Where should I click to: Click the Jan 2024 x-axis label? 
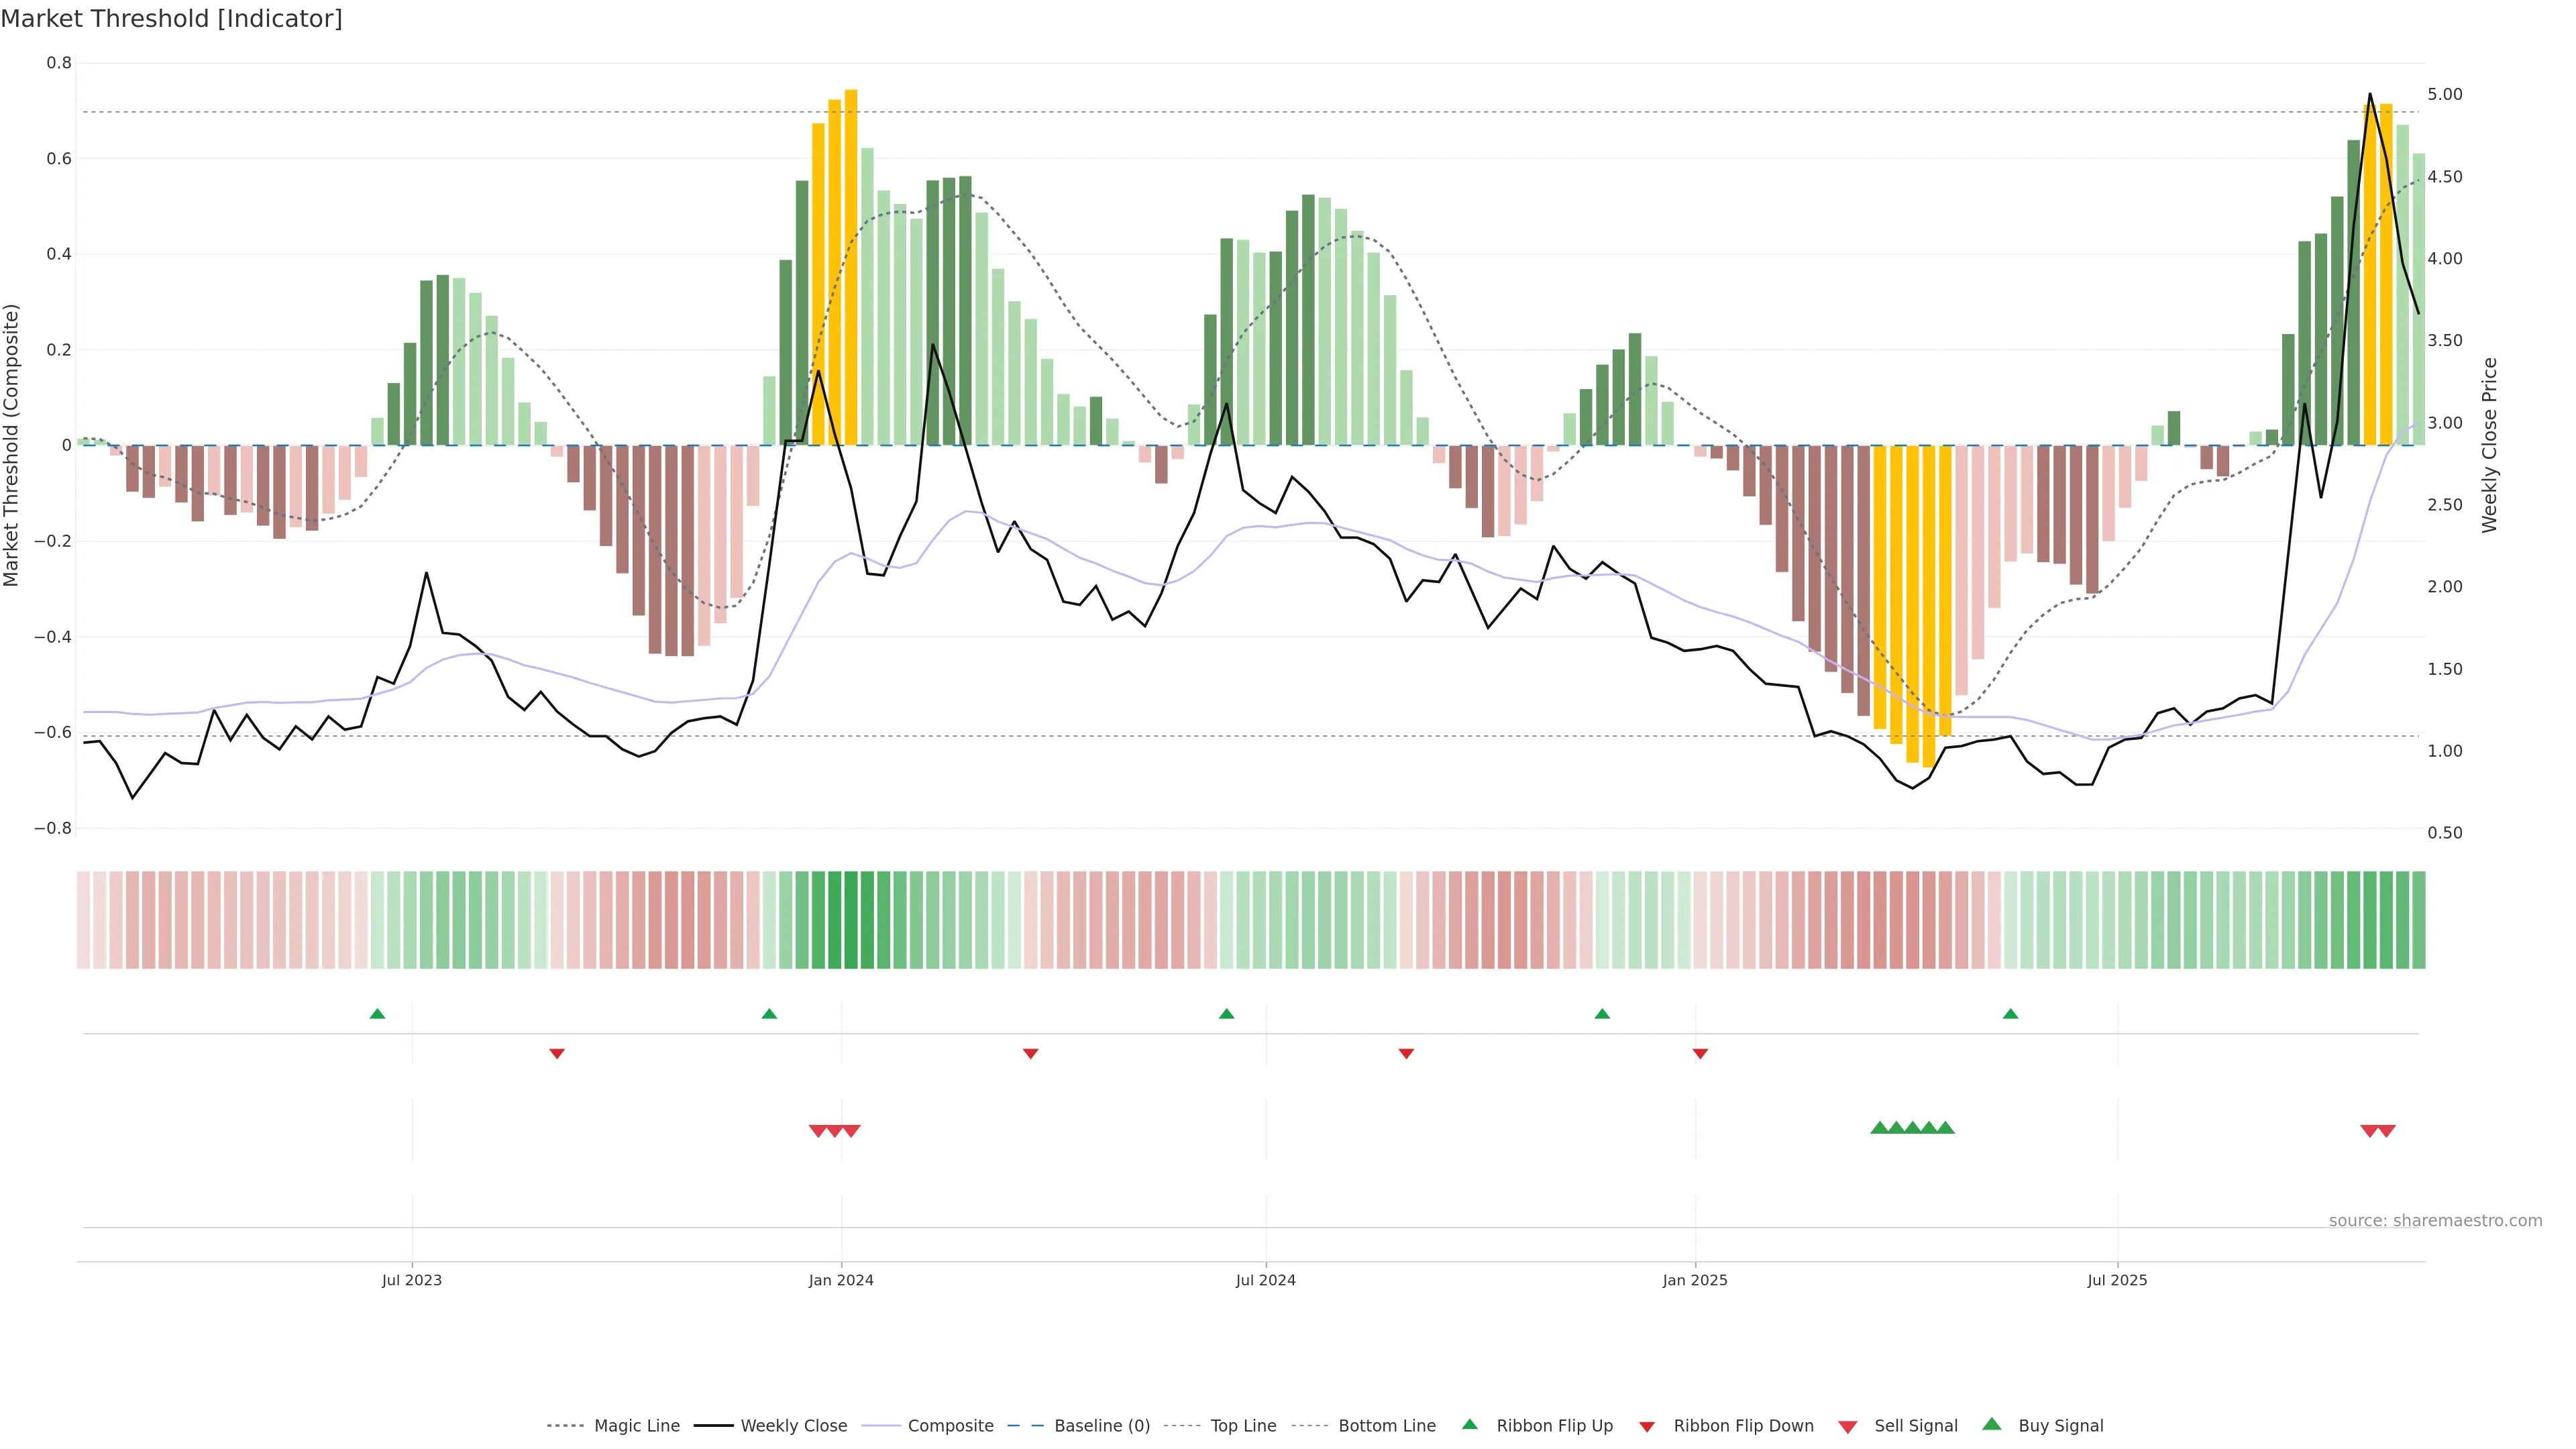coord(841,1280)
